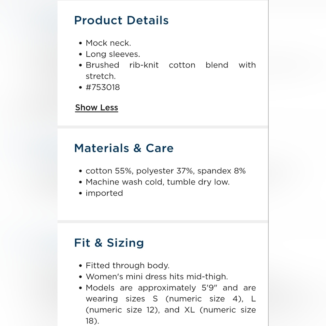This screenshot has height=326, width=326.
Task: Select the Fit & Sizing heading
Action: tap(109, 243)
